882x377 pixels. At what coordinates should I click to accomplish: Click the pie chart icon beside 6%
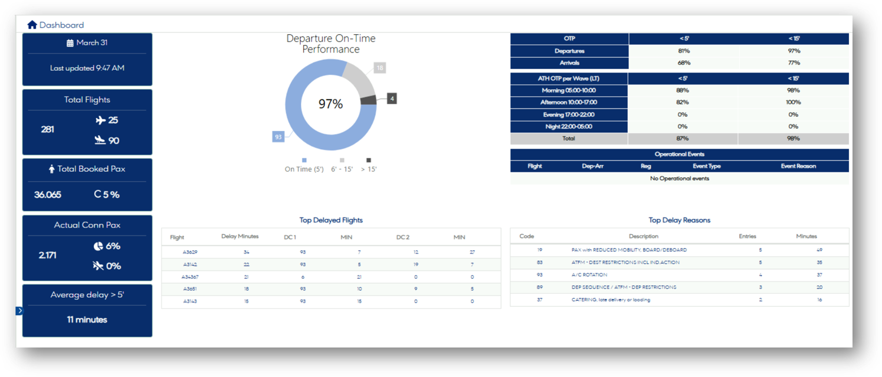point(98,246)
